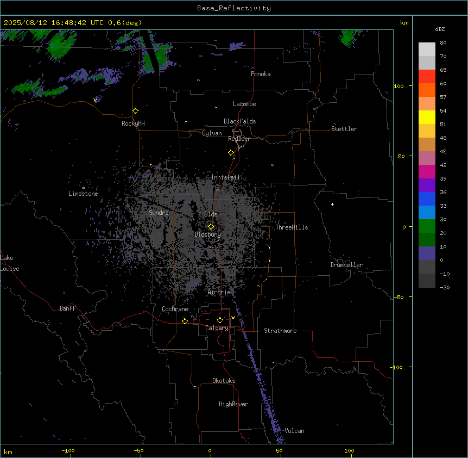Click the yellow V marker northwest of RockyMH
This screenshot has width=468, height=458.
tap(95, 100)
